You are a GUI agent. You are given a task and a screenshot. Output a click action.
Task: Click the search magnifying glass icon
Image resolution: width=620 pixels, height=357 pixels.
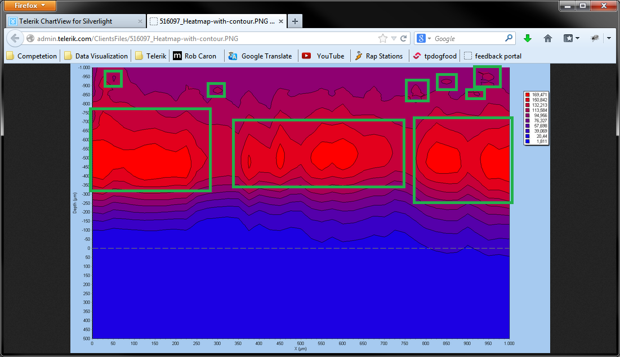click(x=509, y=38)
